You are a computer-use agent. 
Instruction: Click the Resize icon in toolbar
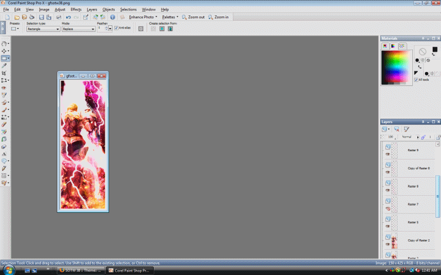pyautogui.click(x=85, y=17)
